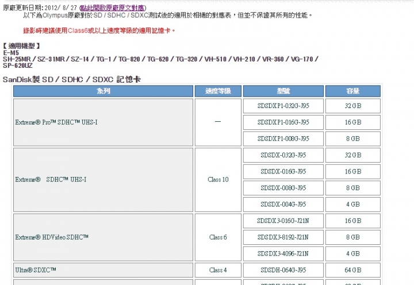Click the 容量 column header
The image size is (414, 285).
(353, 91)
